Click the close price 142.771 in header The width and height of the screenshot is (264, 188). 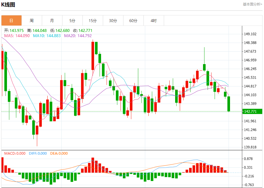[85, 30]
